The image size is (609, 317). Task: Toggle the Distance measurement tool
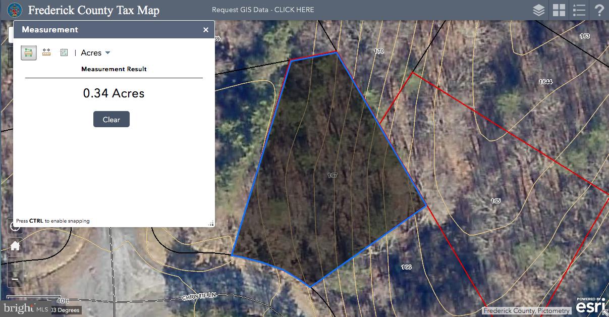point(46,52)
